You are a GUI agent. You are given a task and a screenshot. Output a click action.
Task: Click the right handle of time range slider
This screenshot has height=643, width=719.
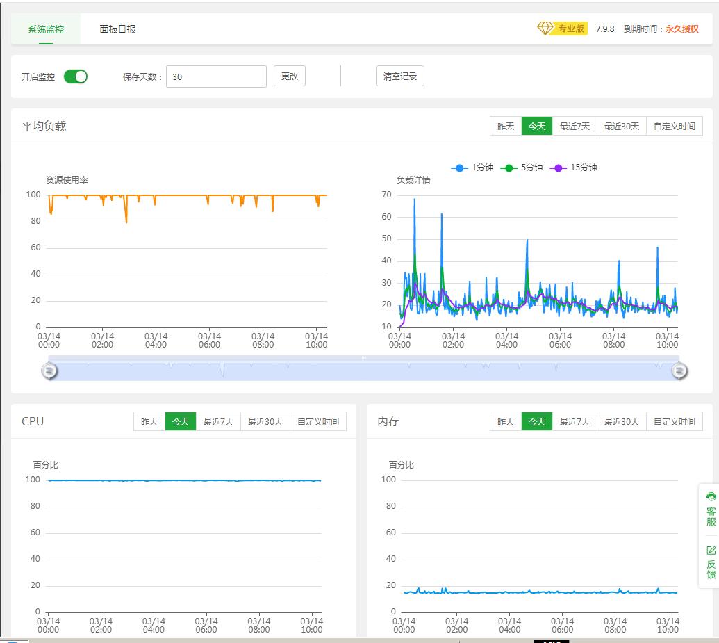point(679,371)
